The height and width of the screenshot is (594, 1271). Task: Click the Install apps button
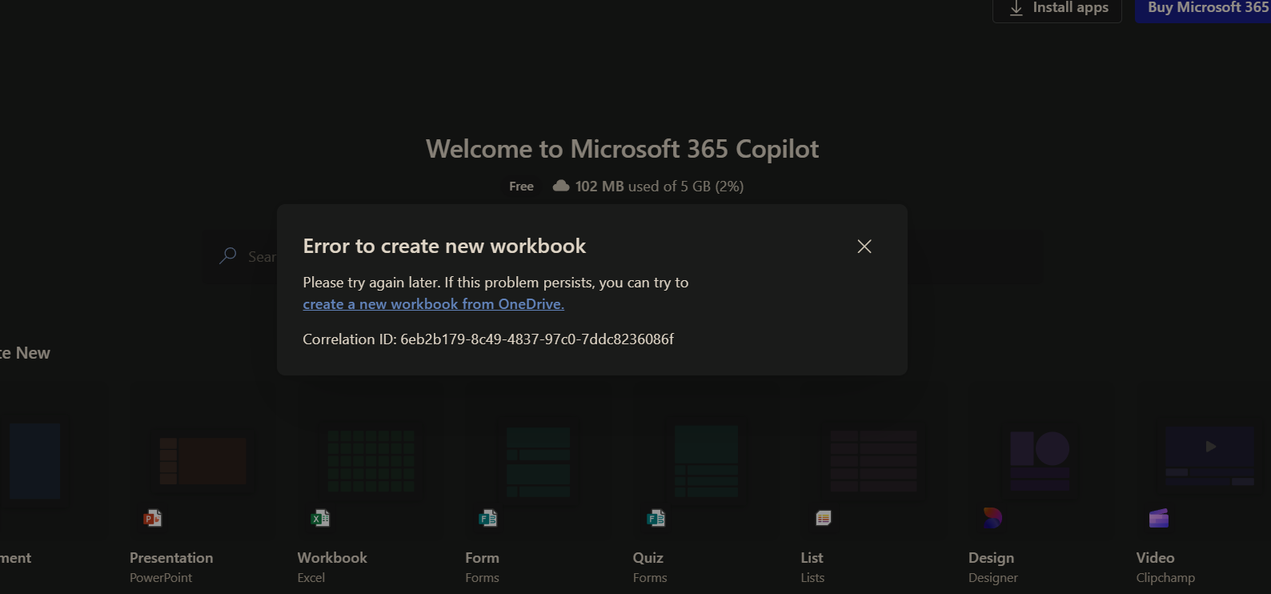pyautogui.click(x=1057, y=9)
